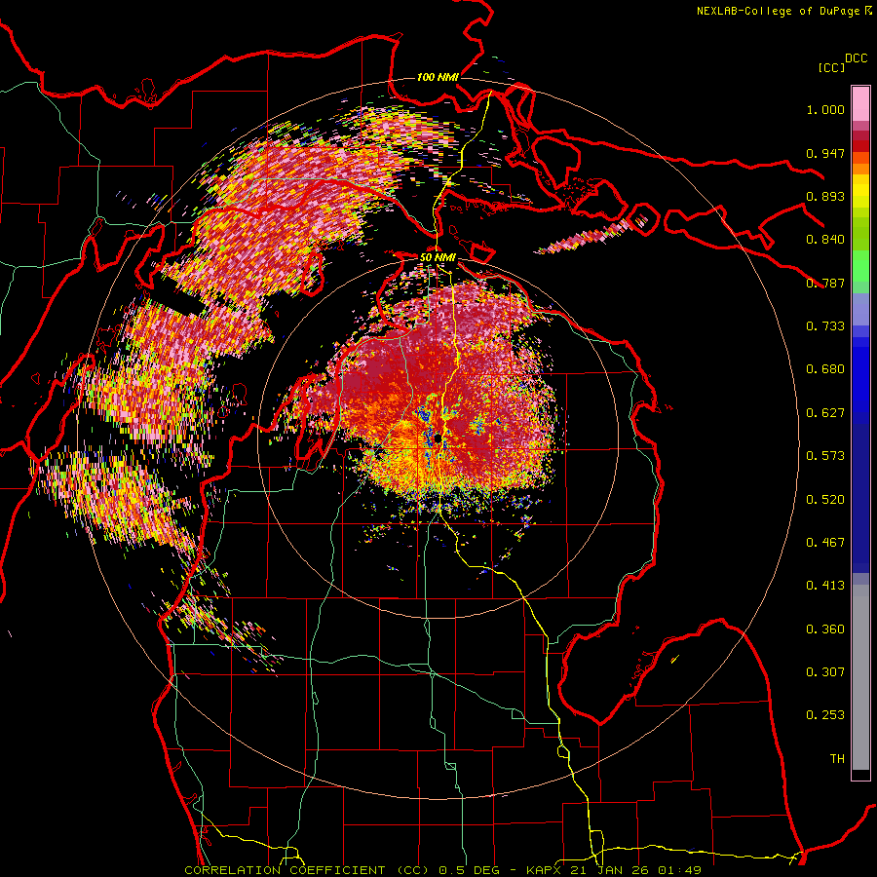This screenshot has height=877, width=877.
Task: Click the 0.307 legend value
Action: coord(825,672)
